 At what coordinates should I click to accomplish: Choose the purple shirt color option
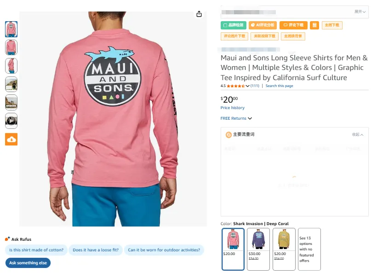[258, 249]
